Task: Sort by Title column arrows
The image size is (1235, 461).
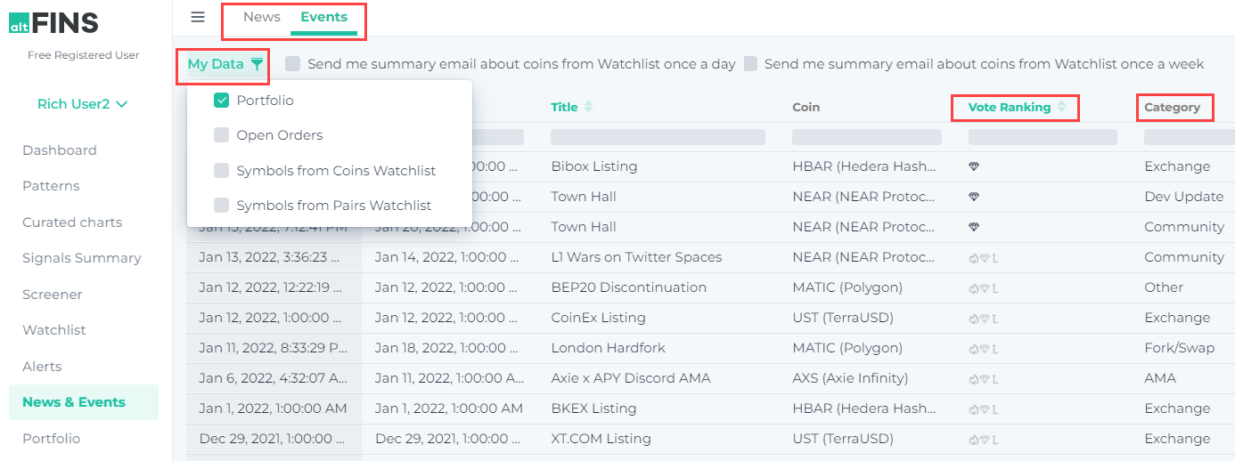Action: coord(588,107)
